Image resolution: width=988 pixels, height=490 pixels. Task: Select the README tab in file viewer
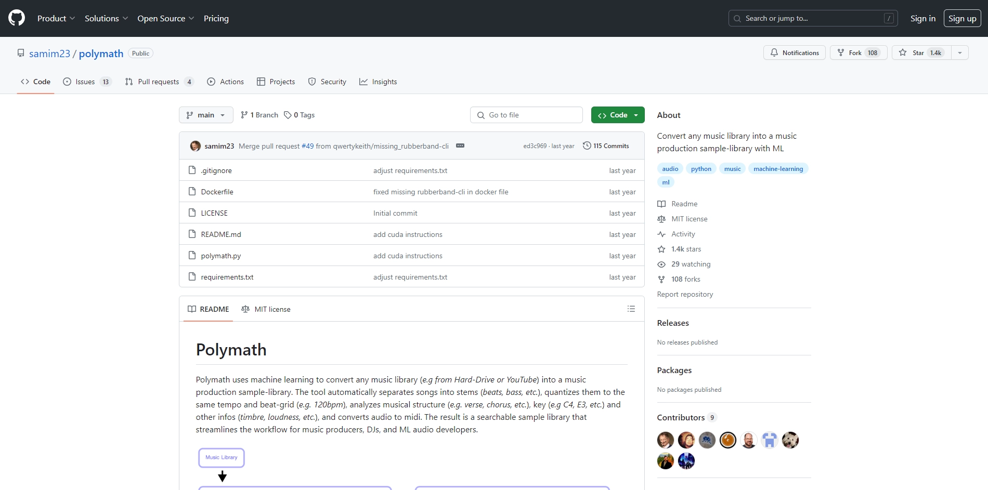click(208, 309)
